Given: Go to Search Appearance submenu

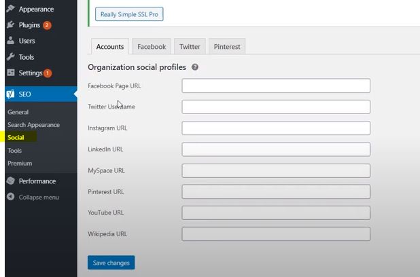Looking at the screenshot, I should pyautogui.click(x=33, y=125).
